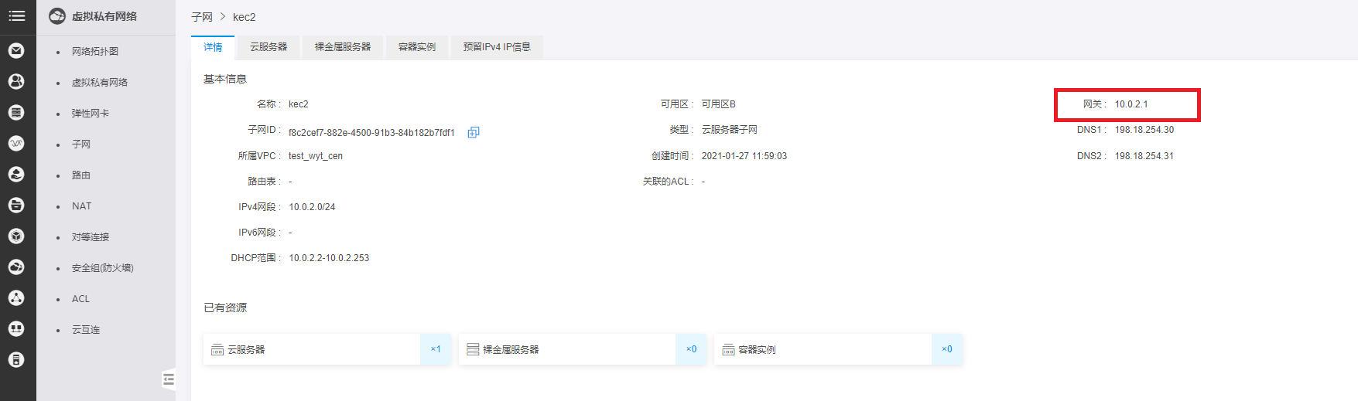This screenshot has width=1358, height=401.
Task: Click the 虚拟私有网络 cloud logo icon
Action: [57, 16]
